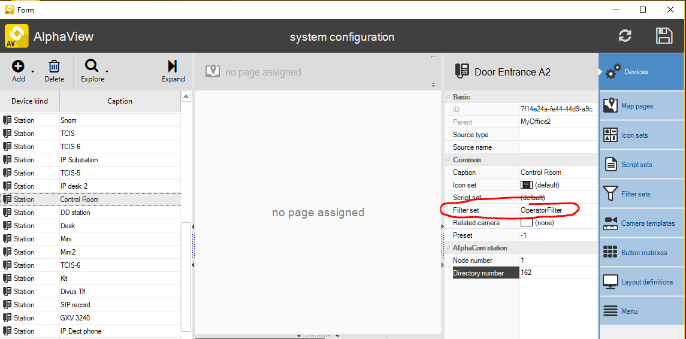
Task: Click the Delete trash can icon
Action: point(54,66)
